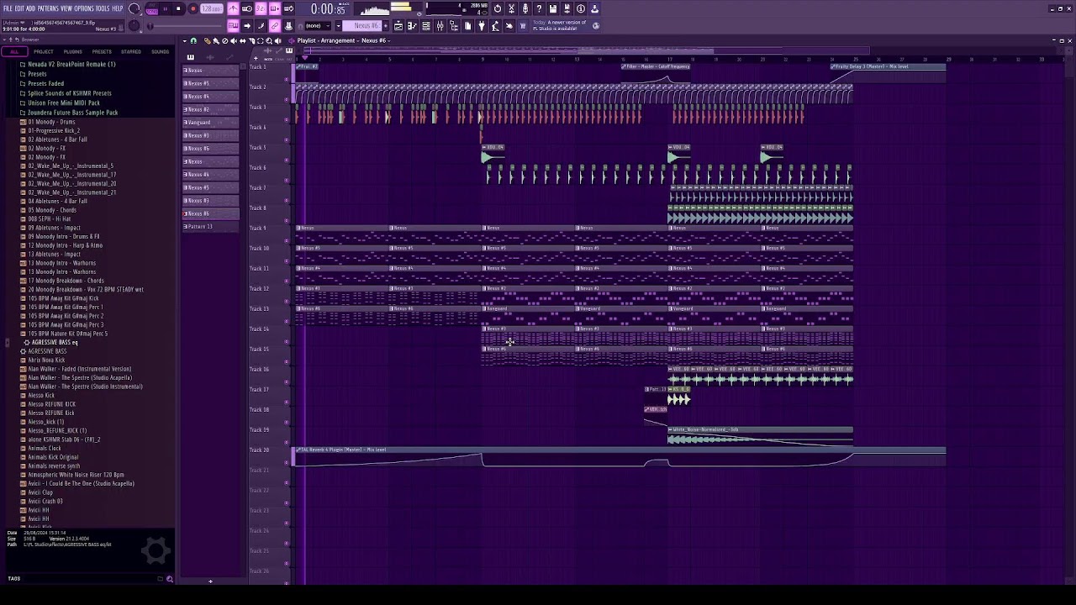Click the cut scissors icon in the top toolbar
The width and height of the screenshot is (1076, 605).
click(511, 8)
